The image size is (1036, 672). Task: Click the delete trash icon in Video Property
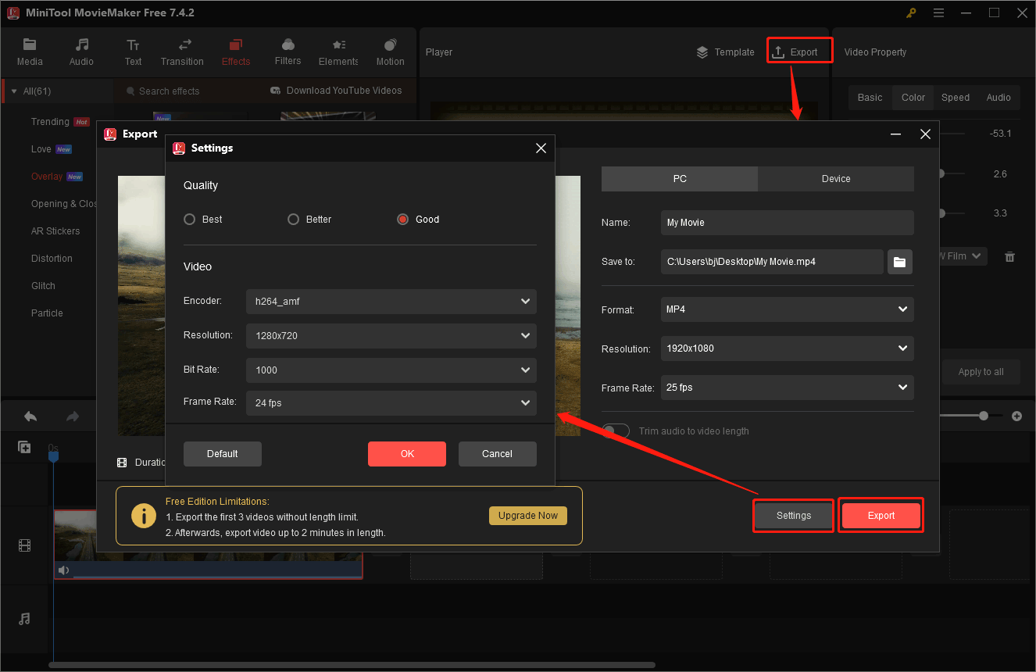1009,256
